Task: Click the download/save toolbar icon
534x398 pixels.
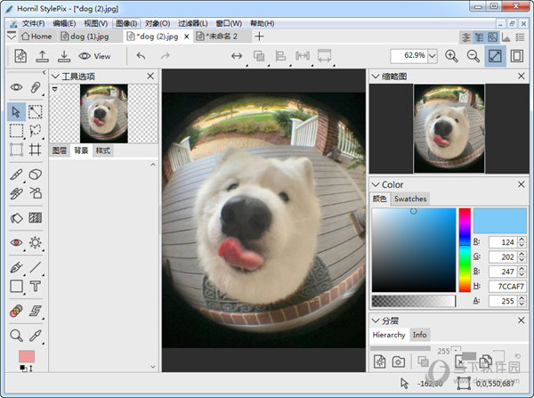Action: 64,56
